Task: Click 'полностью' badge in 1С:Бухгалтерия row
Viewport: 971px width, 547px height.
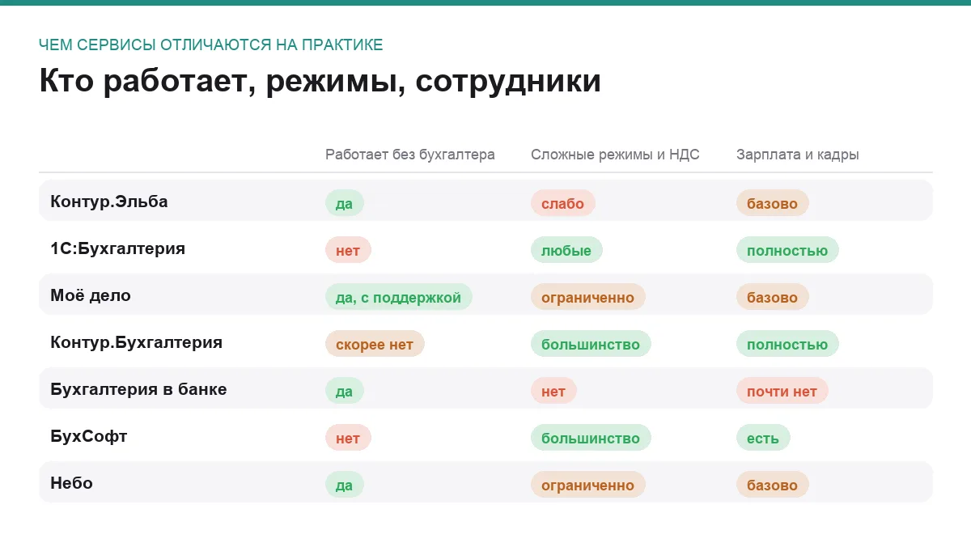Action: coord(787,250)
